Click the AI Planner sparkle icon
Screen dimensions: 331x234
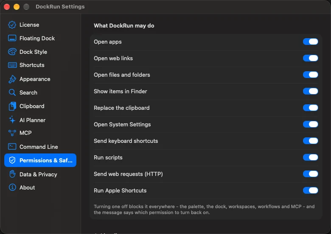tap(12, 120)
